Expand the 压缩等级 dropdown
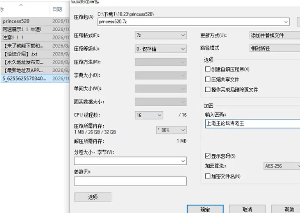Image resolution: width=300 pixels, height=213 pixels. pyautogui.click(x=161, y=49)
